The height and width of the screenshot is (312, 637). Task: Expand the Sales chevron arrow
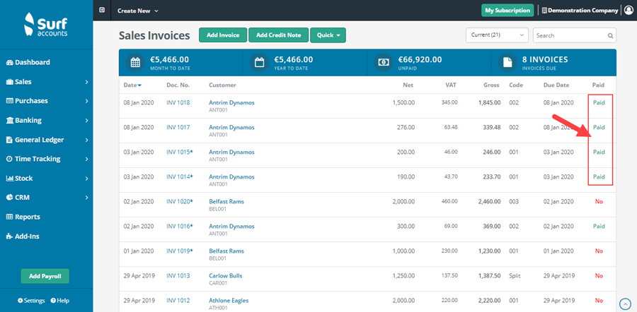pos(86,82)
